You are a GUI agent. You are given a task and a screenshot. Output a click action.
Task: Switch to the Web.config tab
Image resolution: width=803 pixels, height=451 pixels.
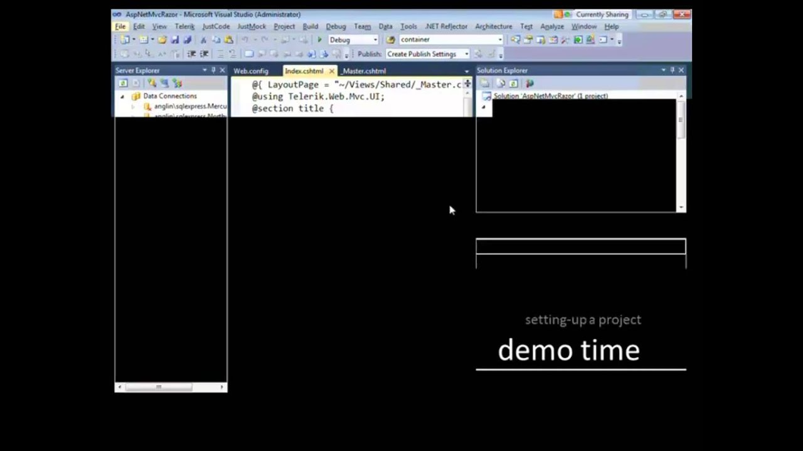tap(251, 71)
